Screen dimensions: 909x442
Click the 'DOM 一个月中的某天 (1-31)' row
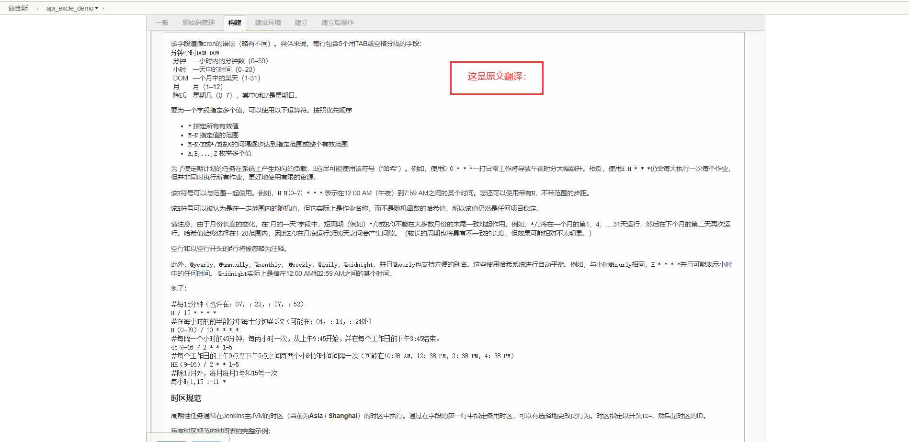pos(216,78)
